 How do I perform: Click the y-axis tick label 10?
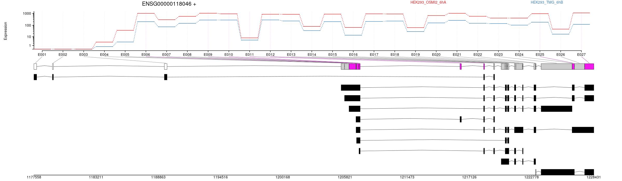point(30,37)
